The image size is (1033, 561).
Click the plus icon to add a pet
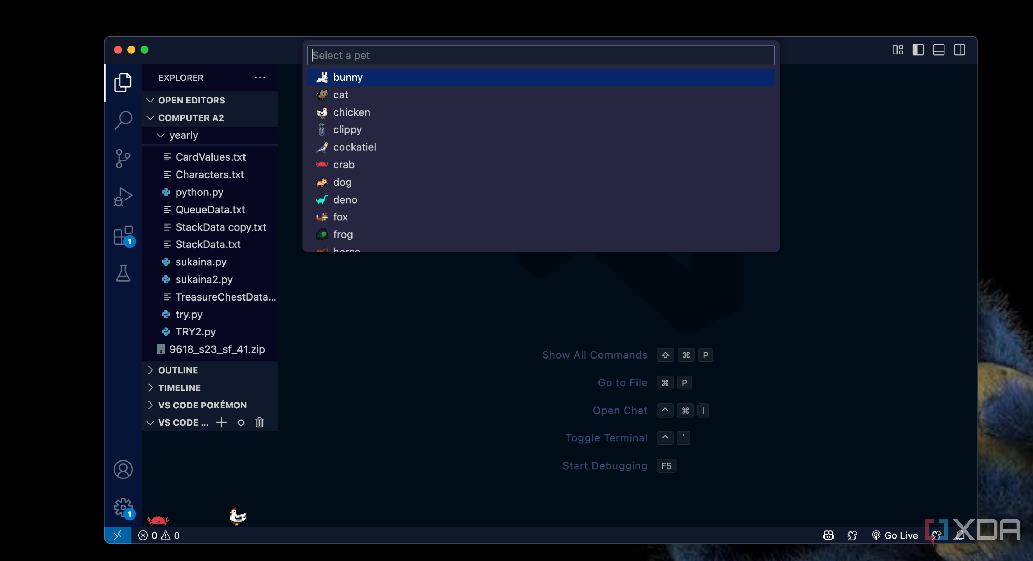click(221, 423)
